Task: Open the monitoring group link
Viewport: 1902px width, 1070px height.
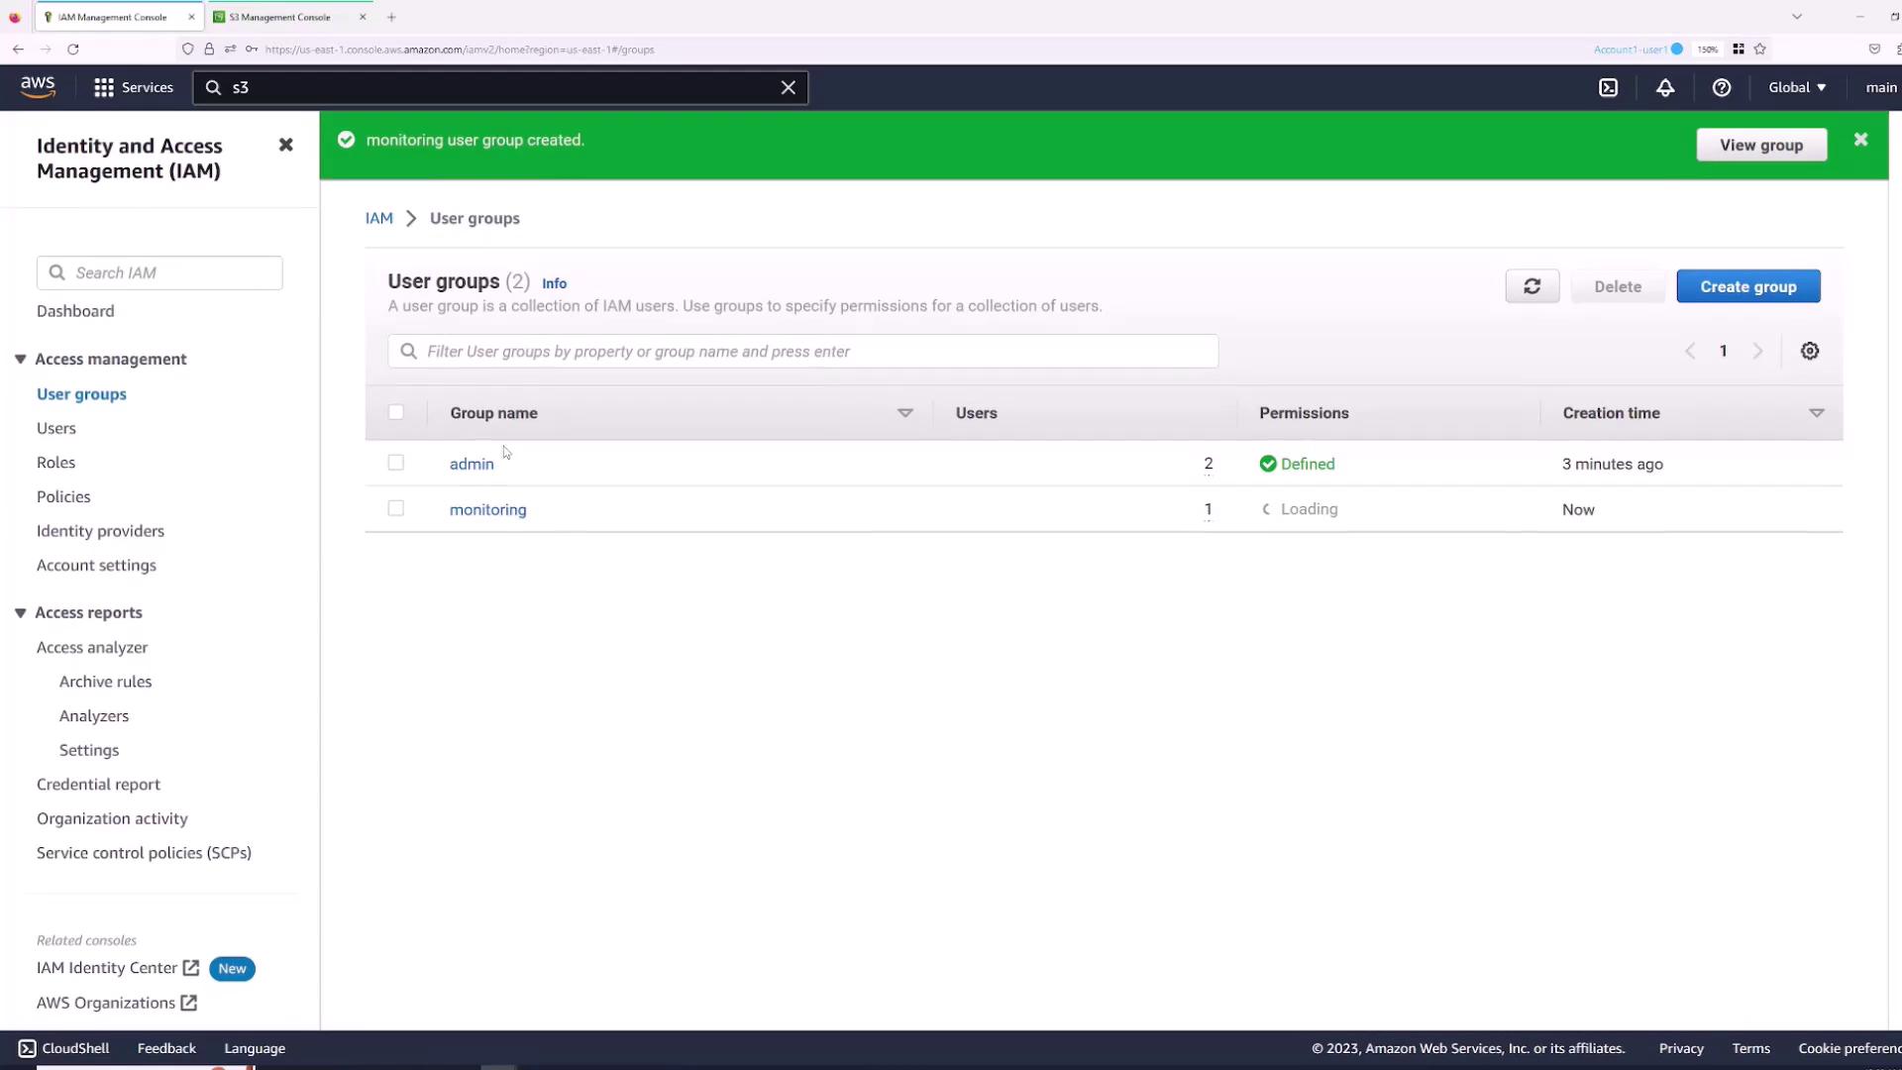Action: (x=487, y=509)
